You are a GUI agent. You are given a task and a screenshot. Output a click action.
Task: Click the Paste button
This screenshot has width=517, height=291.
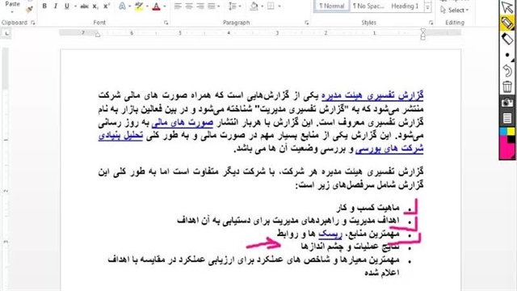coord(13,6)
